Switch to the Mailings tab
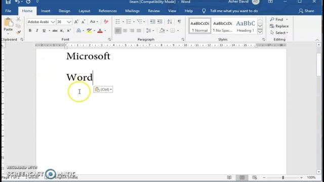The image size is (324, 182). coord(132,11)
